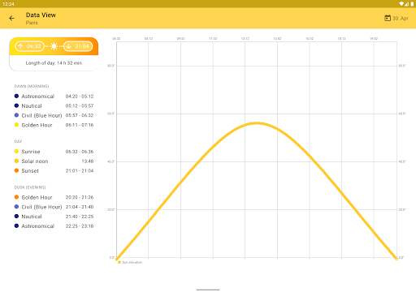This screenshot has width=416, height=292.
Task: Tap the sunrise 06:32 pill
Action: (x=29, y=46)
